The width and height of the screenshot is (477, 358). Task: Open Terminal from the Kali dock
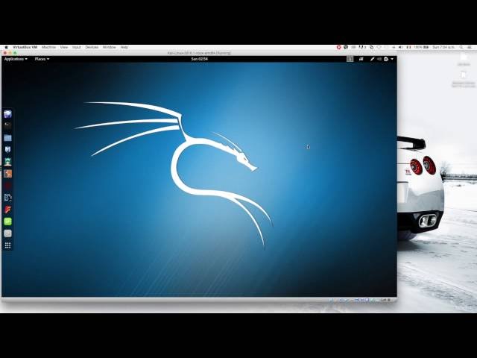coord(7,125)
